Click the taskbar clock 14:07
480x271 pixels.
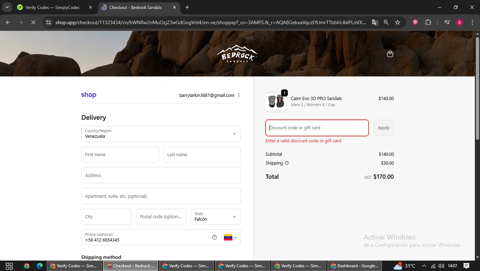point(452,266)
